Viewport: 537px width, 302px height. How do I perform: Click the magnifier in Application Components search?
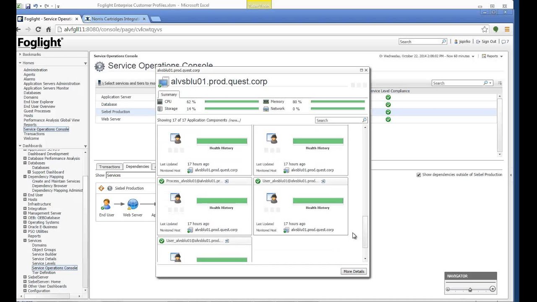tap(365, 120)
